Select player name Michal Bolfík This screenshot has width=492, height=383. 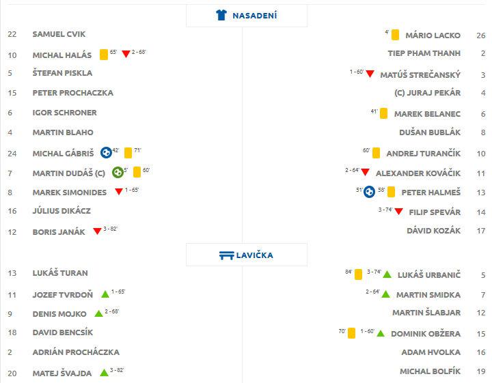[x=430, y=371]
